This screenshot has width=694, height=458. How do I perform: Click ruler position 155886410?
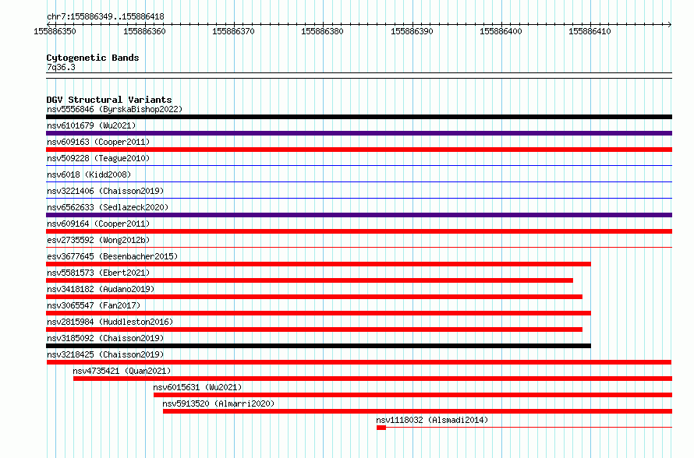click(590, 31)
